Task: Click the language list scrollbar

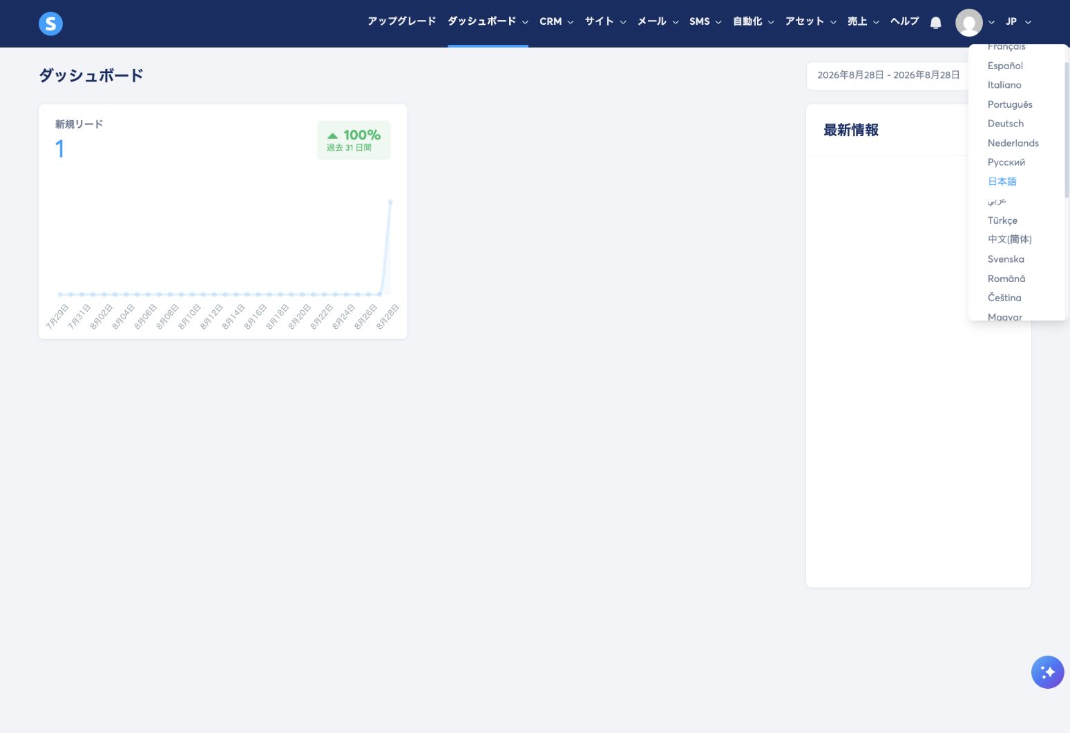Action: pos(1067,130)
